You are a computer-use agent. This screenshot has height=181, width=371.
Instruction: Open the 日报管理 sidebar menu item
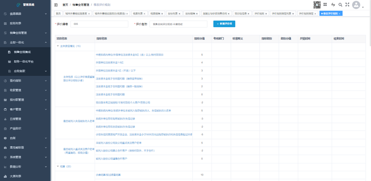click(x=25, y=119)
